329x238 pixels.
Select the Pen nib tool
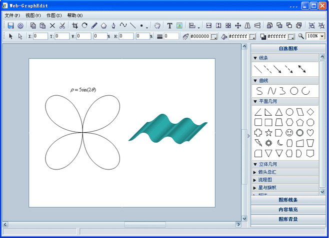click(113, 25)
